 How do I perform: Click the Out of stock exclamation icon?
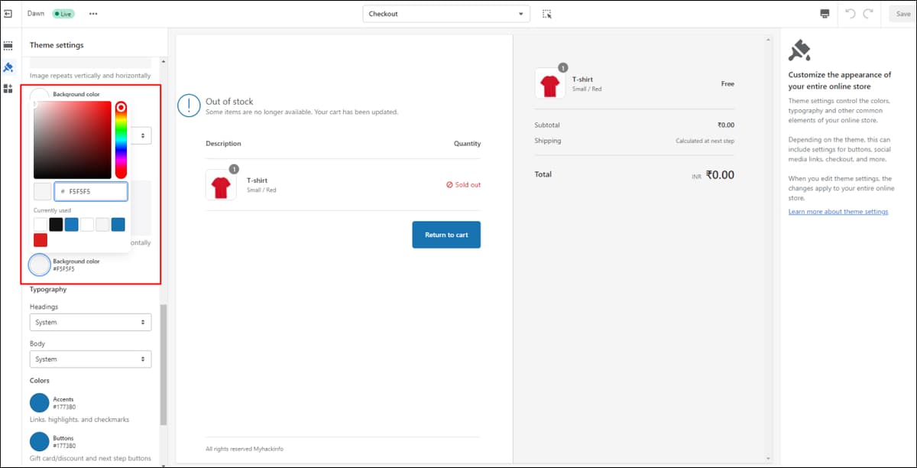coord(189,106)
